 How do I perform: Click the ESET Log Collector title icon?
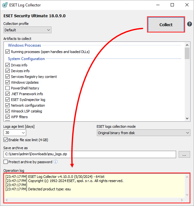(5, 5)
